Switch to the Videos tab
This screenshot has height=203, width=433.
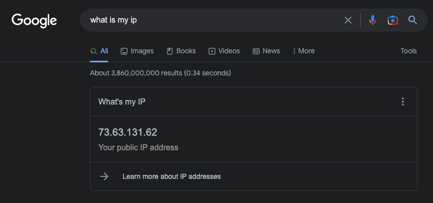click(x=224, y=51)
